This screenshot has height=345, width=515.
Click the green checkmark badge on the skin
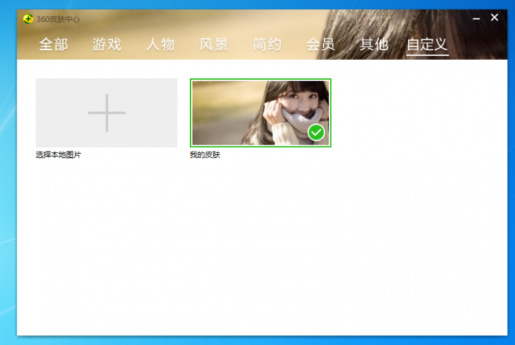point(316,132)
